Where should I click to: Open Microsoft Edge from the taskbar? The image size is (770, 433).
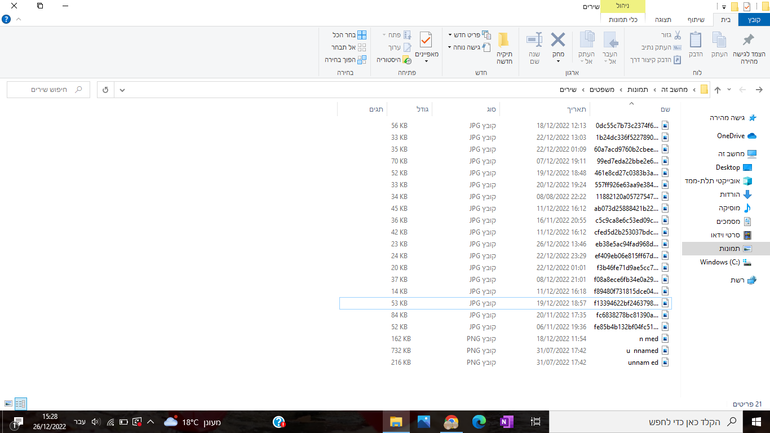pyautogui.click(x=479, y=422)
